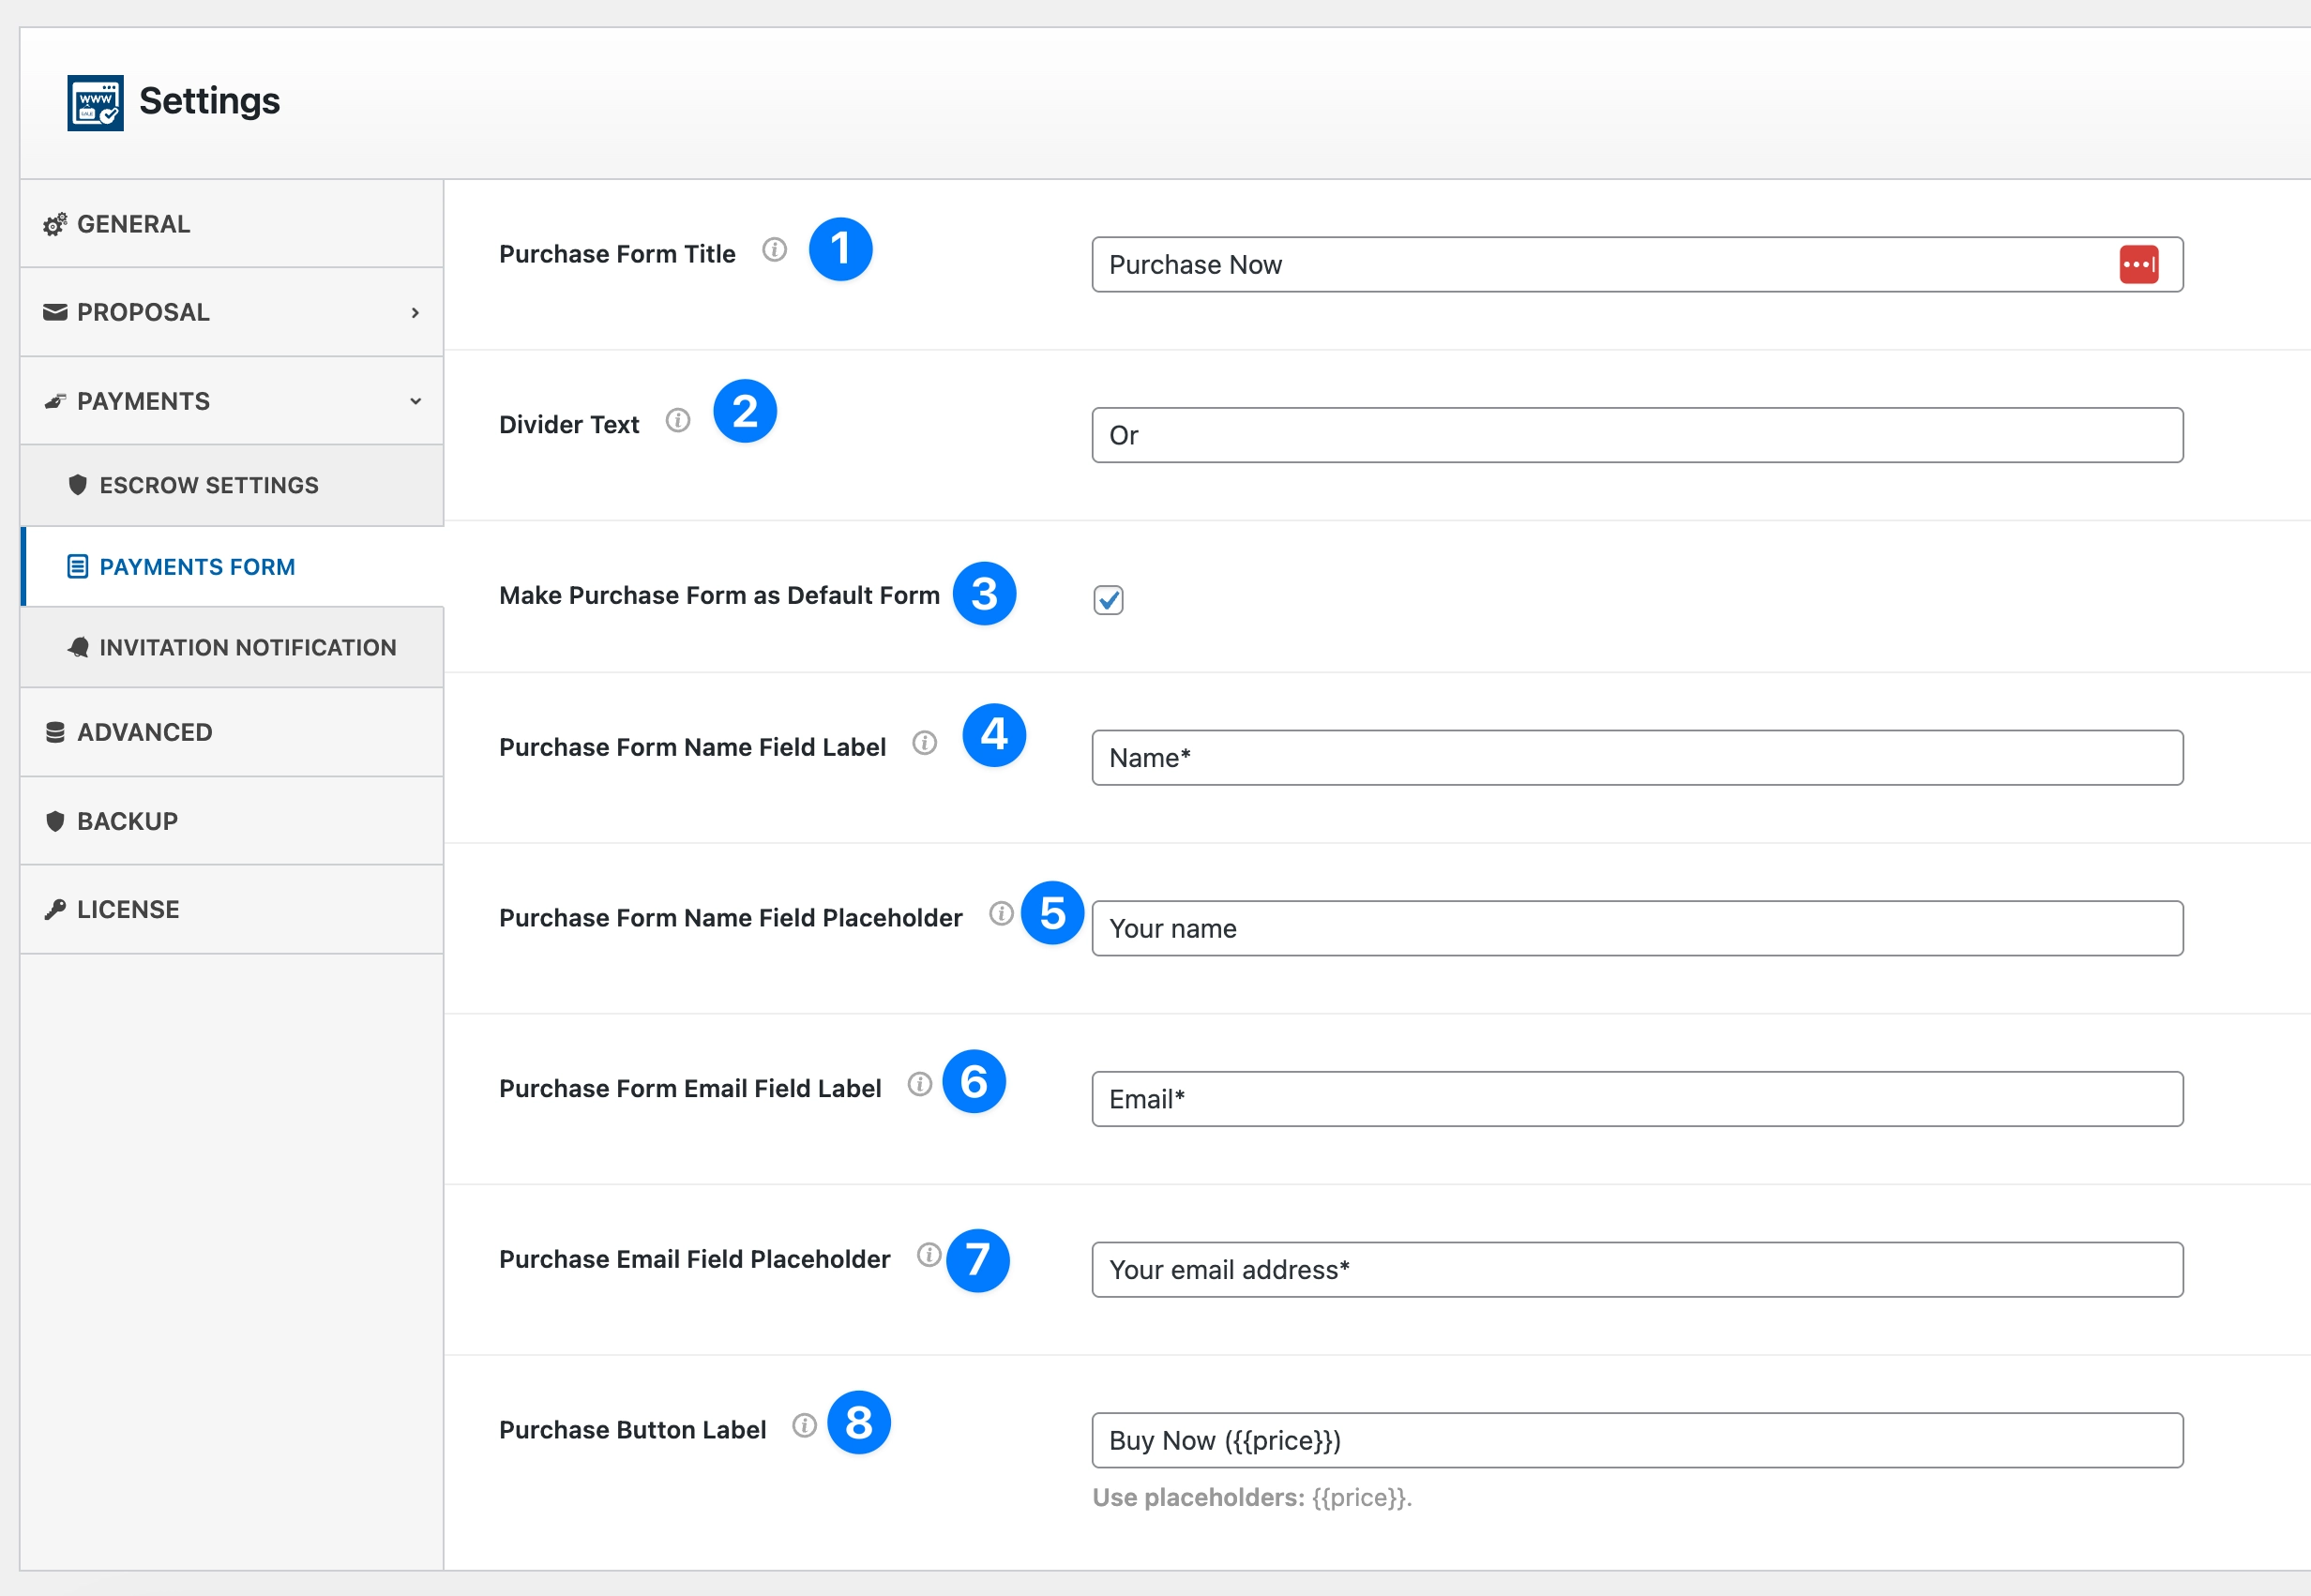Click the plugin logo icon beside Settings
Image resolution: width=2311 pixels, height=1596 pixels.
[x=95, y=102]
